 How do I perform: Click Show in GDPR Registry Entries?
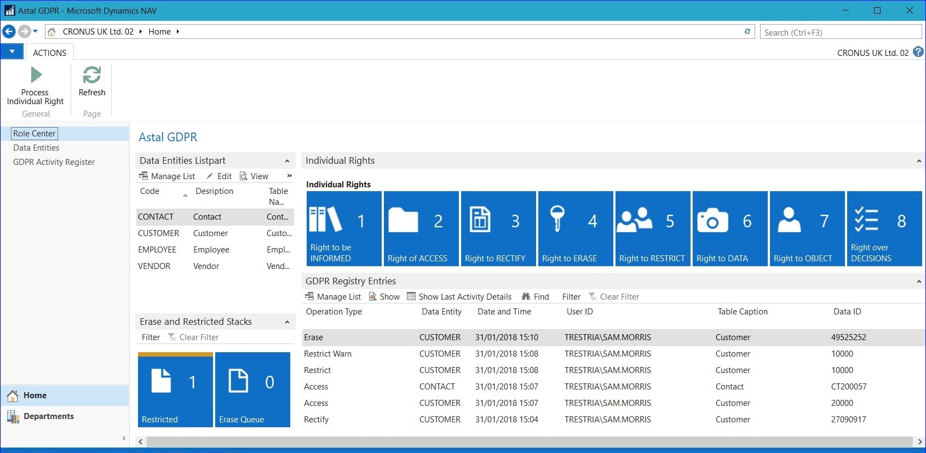pyautogui.click(x=384, y=296)
